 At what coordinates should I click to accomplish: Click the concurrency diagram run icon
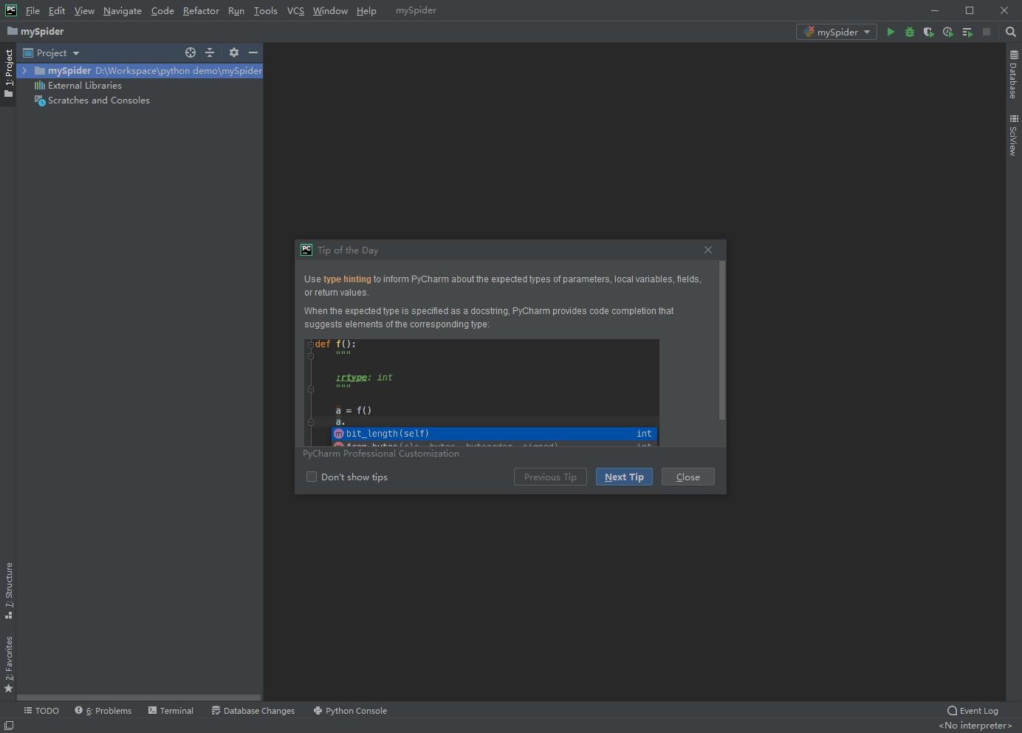(967, 32)
